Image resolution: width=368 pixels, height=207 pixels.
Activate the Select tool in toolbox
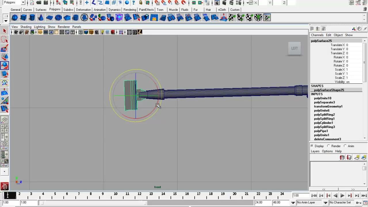click(x=5, y=31)
